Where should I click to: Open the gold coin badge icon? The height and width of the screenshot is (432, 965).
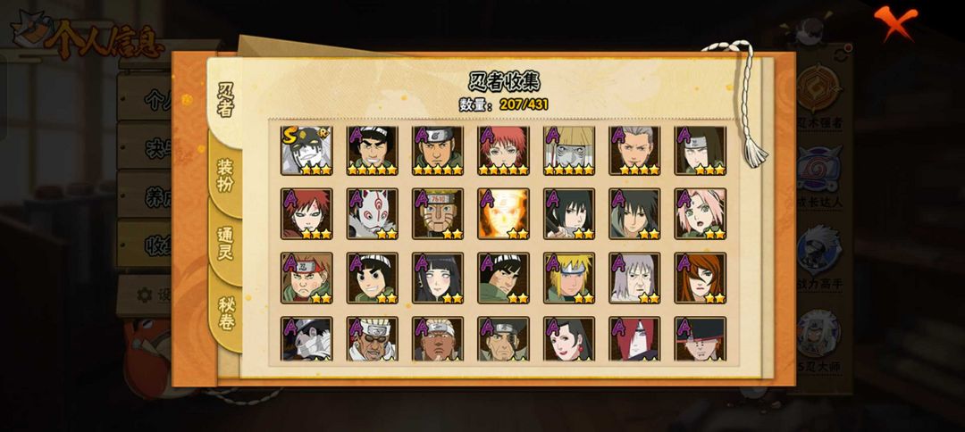click(x=819, y=90)
